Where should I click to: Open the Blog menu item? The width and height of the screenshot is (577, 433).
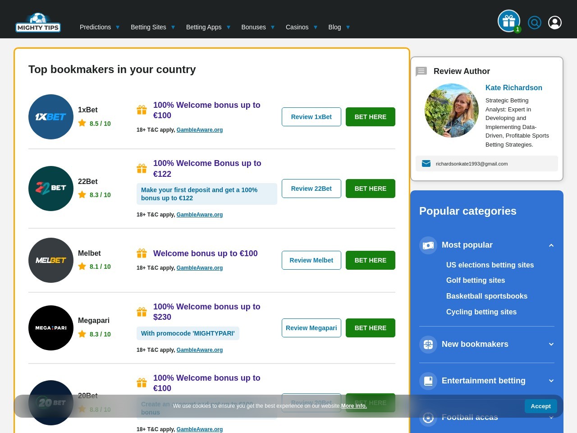pos(334,27)
